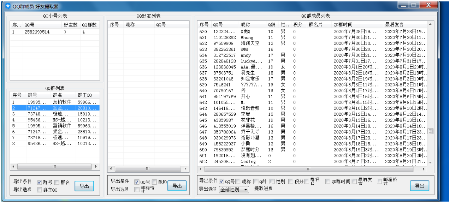449x203 pixels.
Task: Tick the Q龄 export checkbox
Action: coord(255,181)
